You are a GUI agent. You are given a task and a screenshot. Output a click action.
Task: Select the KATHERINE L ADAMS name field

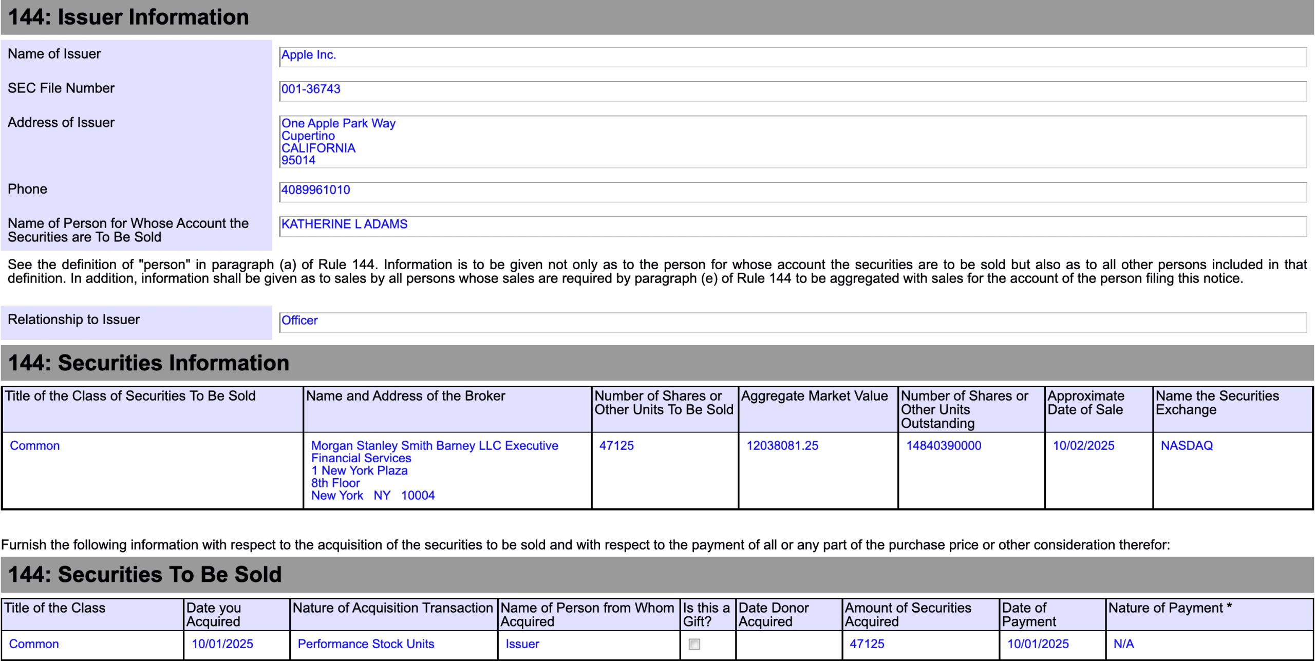tap(793, 226)
